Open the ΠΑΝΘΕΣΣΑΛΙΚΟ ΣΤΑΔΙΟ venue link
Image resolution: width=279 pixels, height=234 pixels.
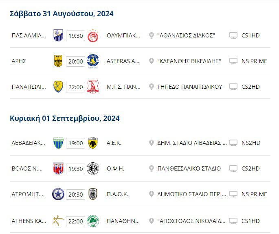(189, 168)
